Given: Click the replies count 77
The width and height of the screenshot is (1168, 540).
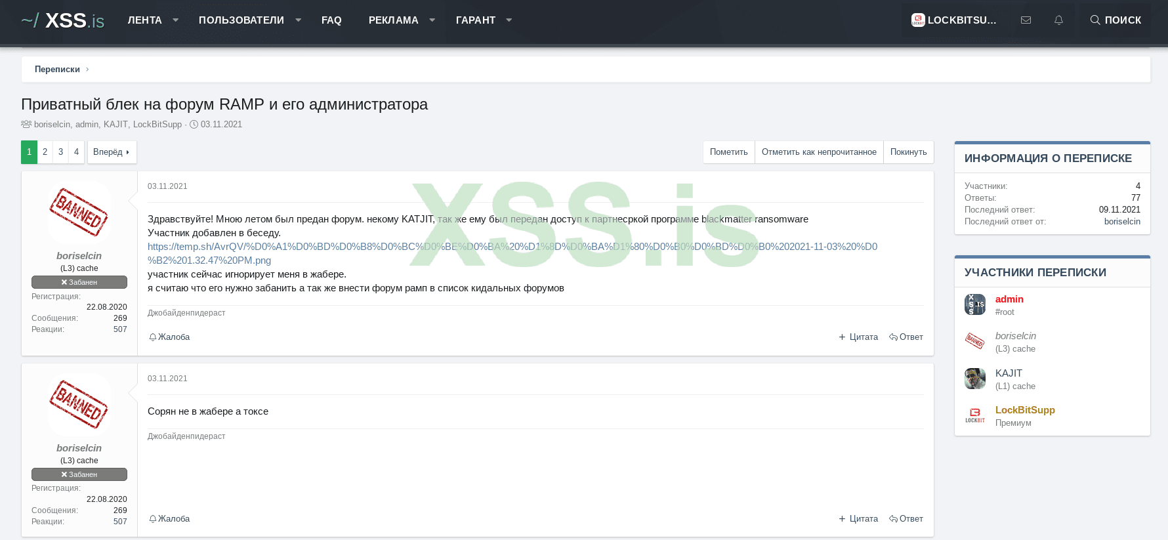Looking at the screenshot, I should point(1136,198).
